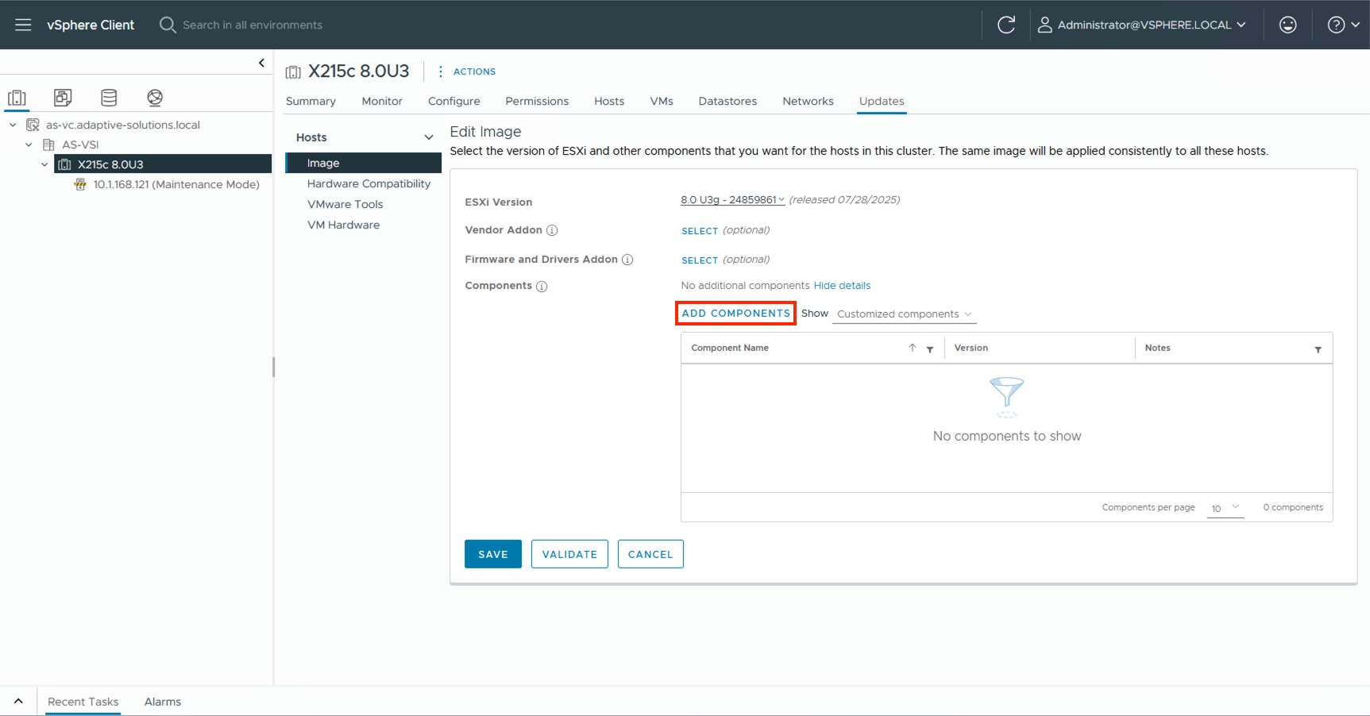Screen dimensions: 1370x716
Task: Open the Administrator@VSPHERE.LOCAL account menu
Action: (x=1141, y=25)
